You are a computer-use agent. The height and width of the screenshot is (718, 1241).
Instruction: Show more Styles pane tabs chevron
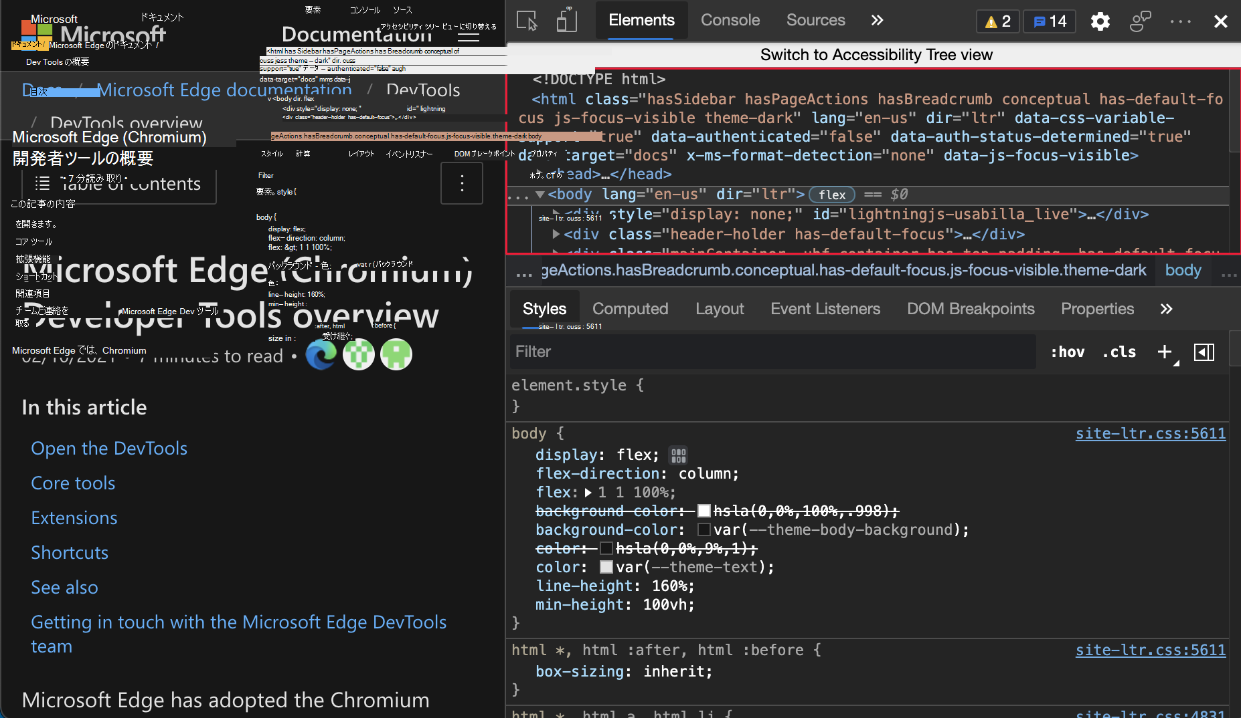1166,309
